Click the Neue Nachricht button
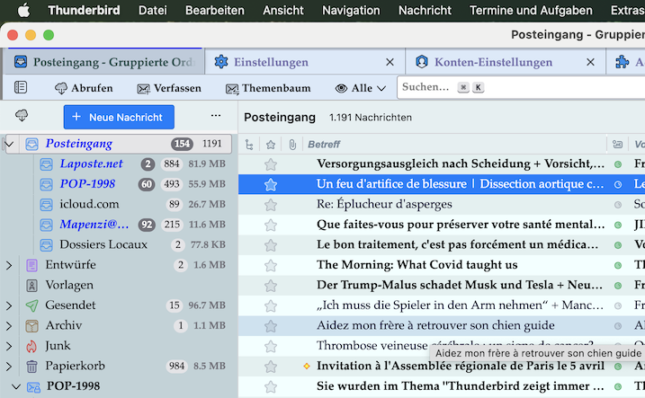Screen dimensions: 645x398 click(x=119, y=117)
